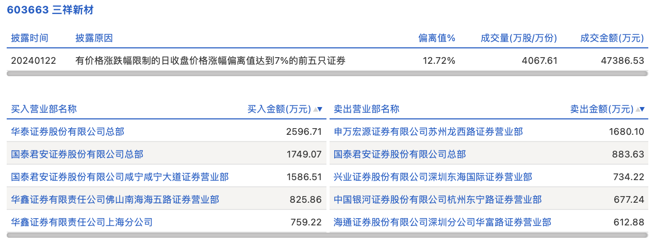Click the 披露原因 column header
Screen dimensions: 655x246
click(x=94, y=38)
